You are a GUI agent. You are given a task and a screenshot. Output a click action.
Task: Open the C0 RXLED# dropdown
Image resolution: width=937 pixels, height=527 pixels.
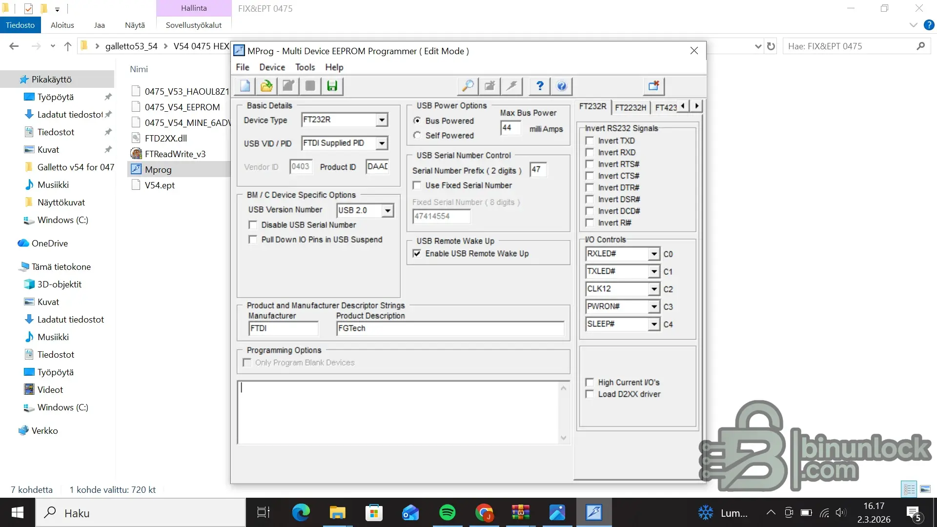coord(654,254)
